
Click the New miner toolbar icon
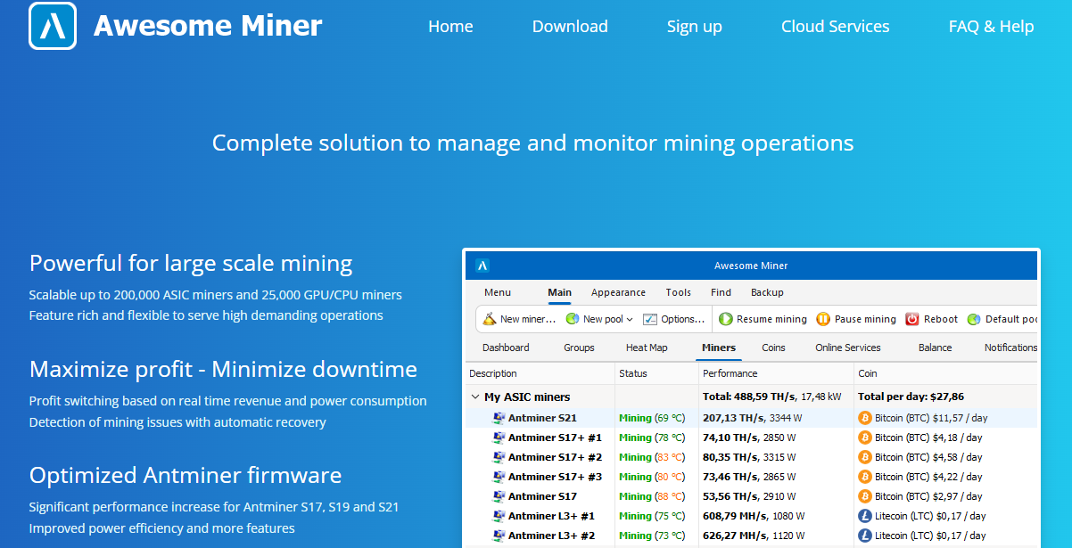[x=490, y=318]
